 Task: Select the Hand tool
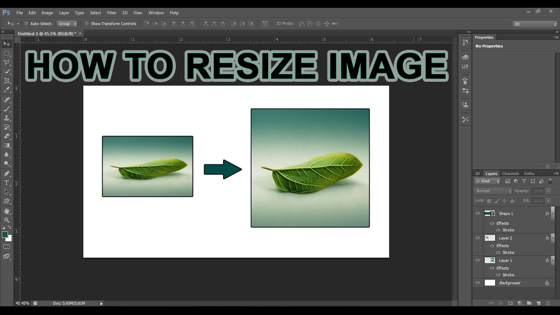point(7,211)
